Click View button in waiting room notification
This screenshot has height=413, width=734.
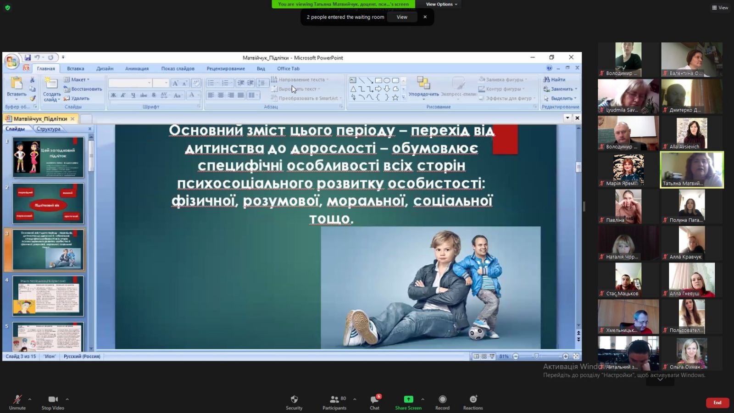(402, 17)
